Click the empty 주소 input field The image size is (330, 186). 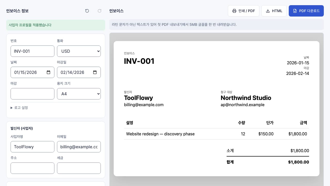point(32,168)
